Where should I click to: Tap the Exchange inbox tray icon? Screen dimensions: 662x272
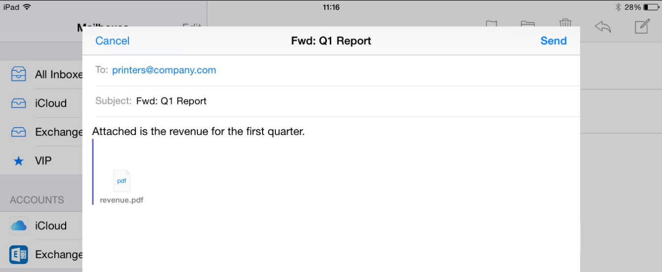click(18, 132)
